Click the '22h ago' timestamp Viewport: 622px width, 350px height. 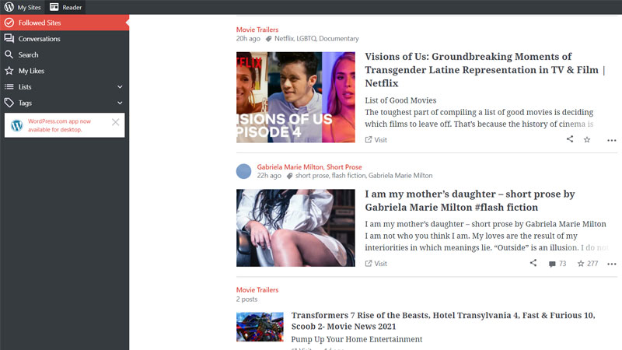(269, 176)
